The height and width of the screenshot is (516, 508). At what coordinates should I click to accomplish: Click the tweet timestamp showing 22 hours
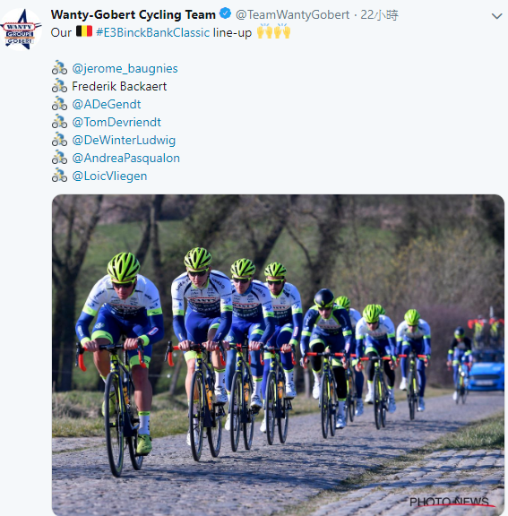[379, 15]
